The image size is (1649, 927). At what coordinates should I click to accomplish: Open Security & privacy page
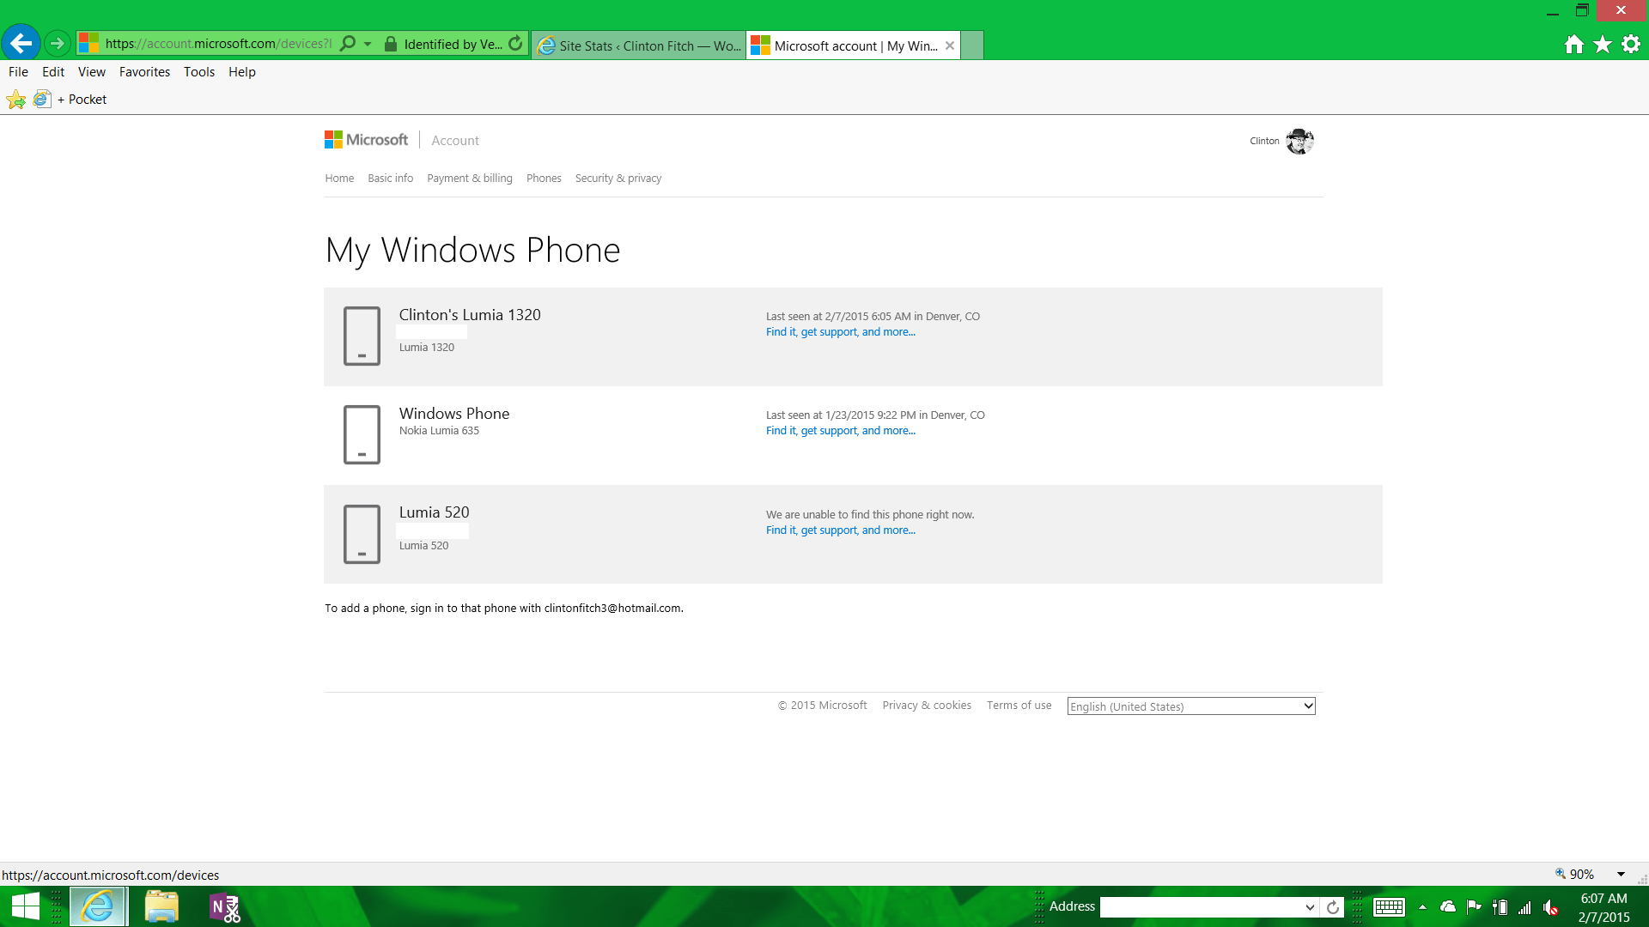pyautogui.click(x=618, y=179)
